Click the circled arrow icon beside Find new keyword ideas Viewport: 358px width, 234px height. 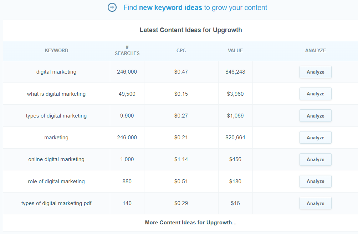click(112, 8)
